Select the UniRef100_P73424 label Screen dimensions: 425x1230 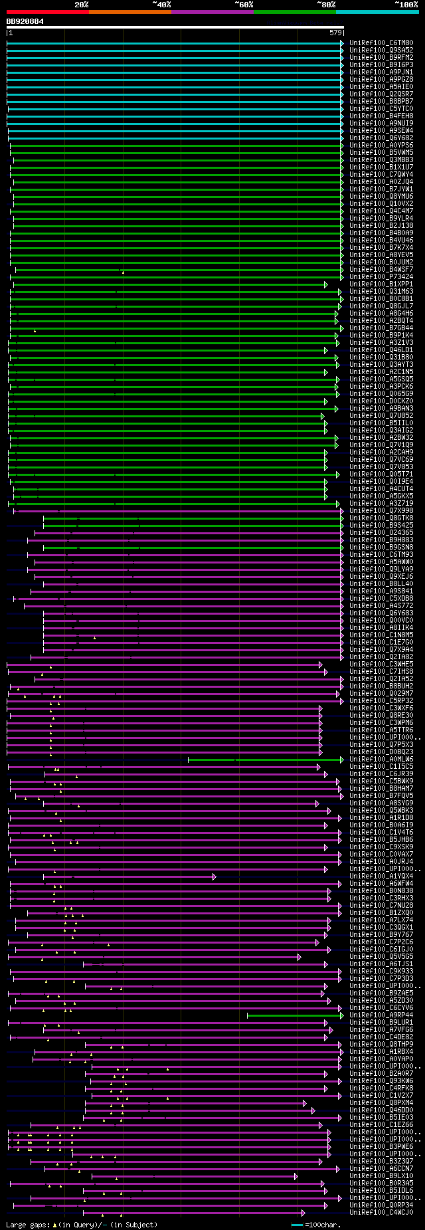(381, 277)
